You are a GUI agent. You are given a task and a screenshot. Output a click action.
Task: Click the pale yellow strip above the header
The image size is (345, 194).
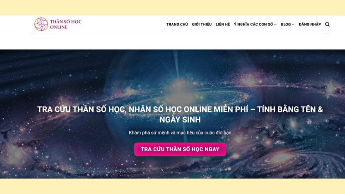point(172,8)
